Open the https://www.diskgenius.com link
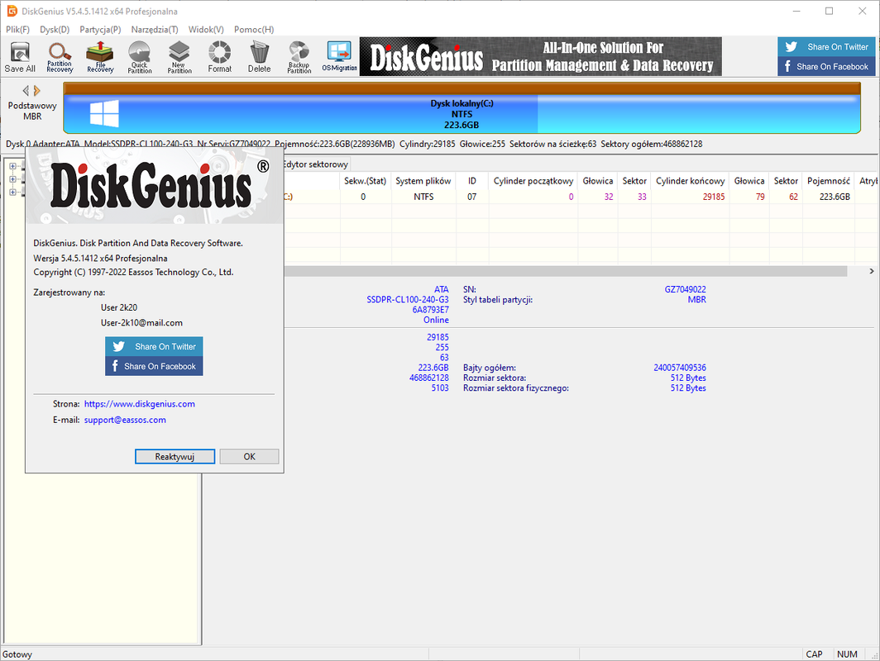 click(x=139, y=404)
